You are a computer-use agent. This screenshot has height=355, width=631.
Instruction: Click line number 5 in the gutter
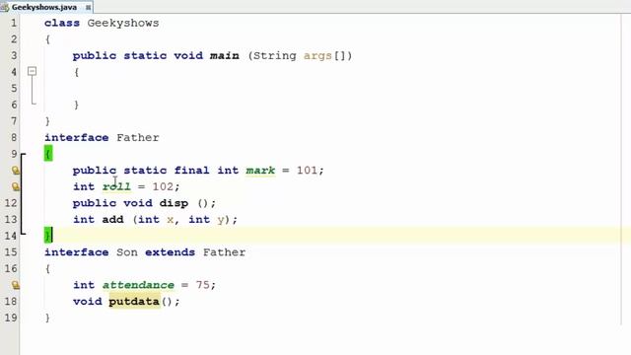pos(14,89)
